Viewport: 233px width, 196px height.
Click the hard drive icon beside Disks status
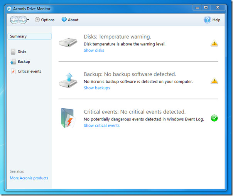(68, 42)
